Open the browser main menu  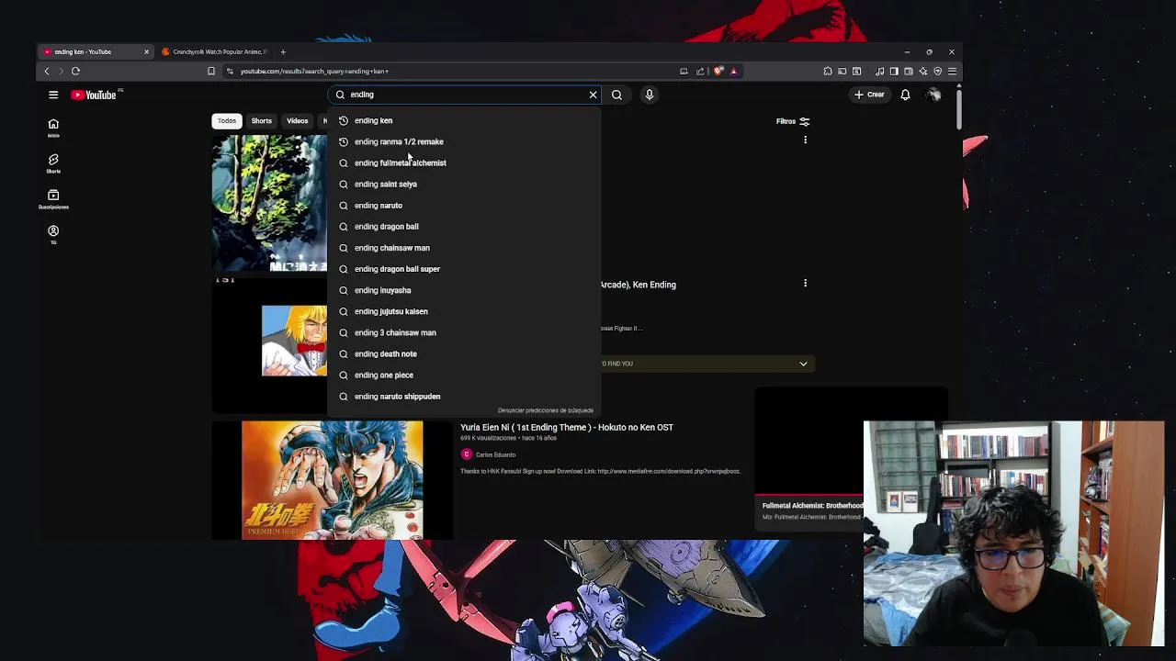[x=952, y=71]
